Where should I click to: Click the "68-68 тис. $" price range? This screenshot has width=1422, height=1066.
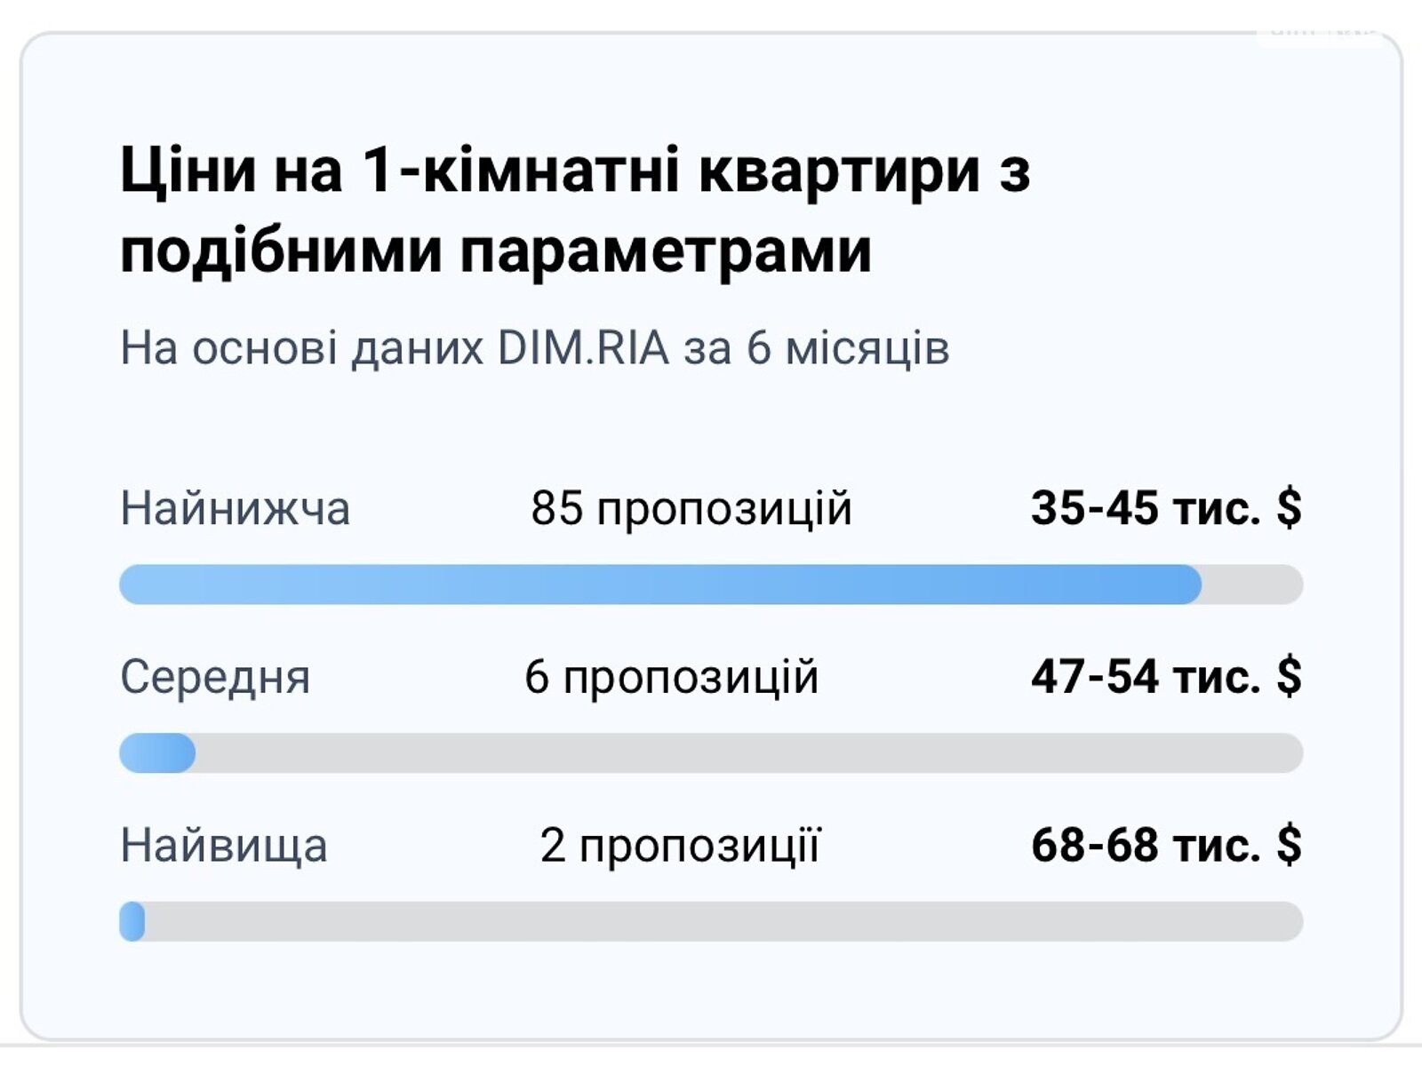click(1165, 845)
